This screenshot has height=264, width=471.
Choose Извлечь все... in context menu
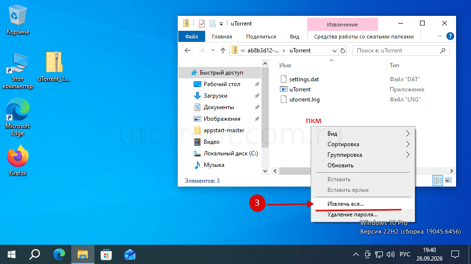363,204
